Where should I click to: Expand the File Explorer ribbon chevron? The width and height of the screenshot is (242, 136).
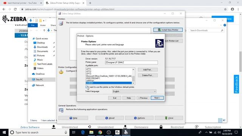[221, 25]
